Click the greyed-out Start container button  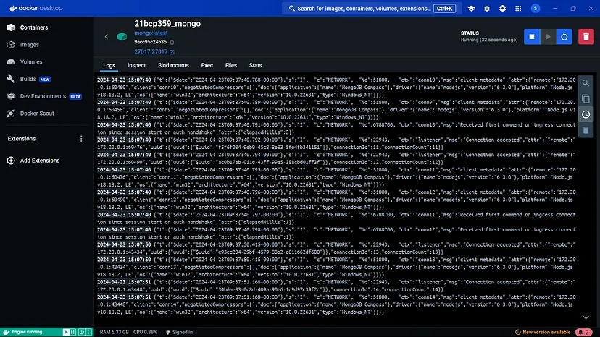click(549, 37)
